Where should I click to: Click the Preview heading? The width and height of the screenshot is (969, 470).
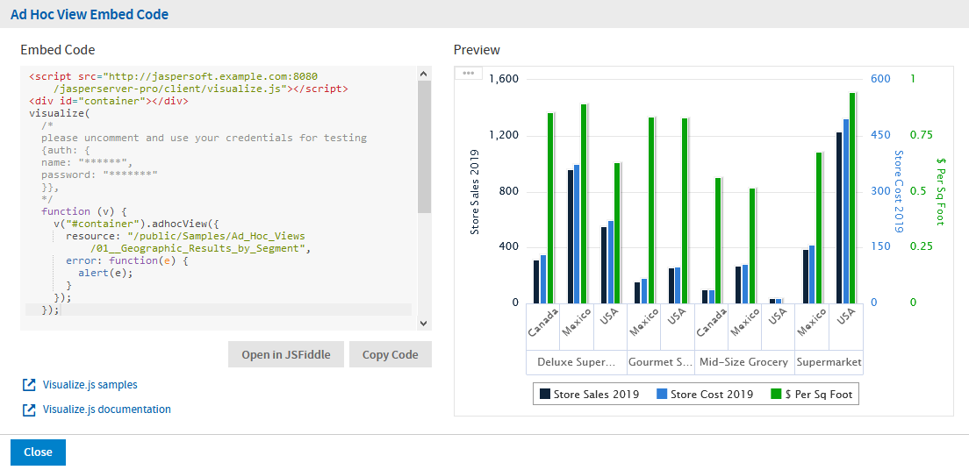coord(477,50)
